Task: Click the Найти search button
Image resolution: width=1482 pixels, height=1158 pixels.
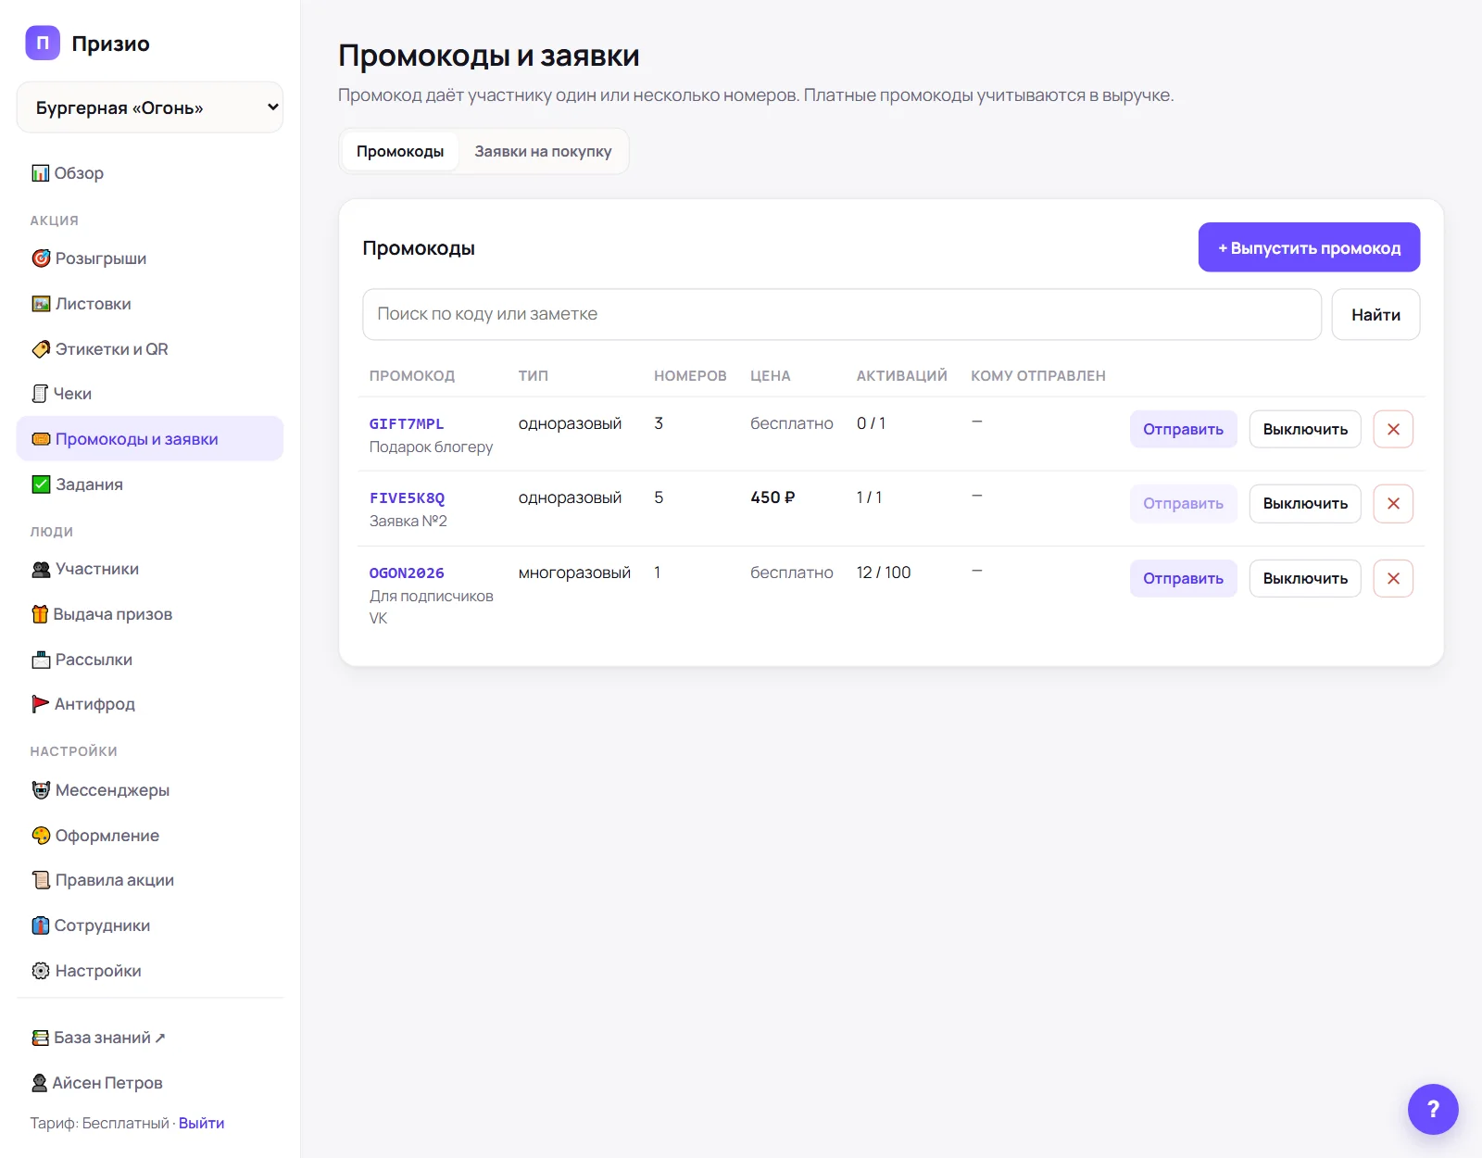Action: tap(1375, 315)
